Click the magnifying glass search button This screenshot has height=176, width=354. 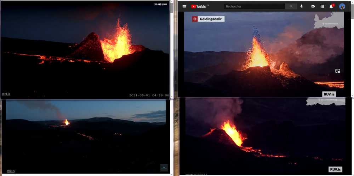[291, 6]
